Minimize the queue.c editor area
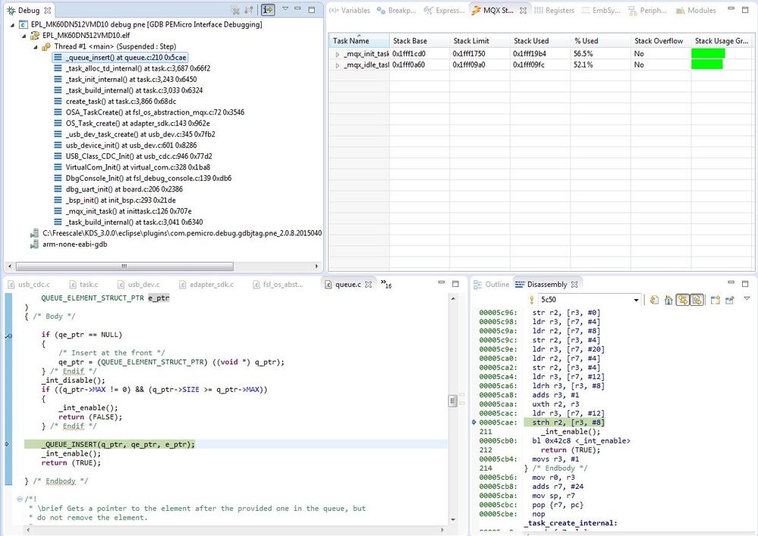The width and height of the screenshot is (758, 536). click(441, 283)
